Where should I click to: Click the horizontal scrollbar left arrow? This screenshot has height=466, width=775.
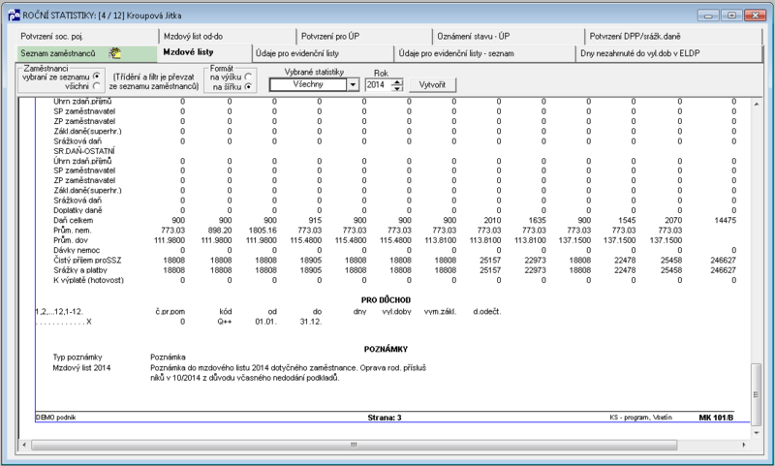[x=25, y=445]
